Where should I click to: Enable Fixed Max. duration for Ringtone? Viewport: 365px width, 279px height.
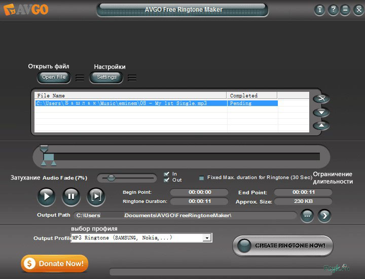coord(201,178)
